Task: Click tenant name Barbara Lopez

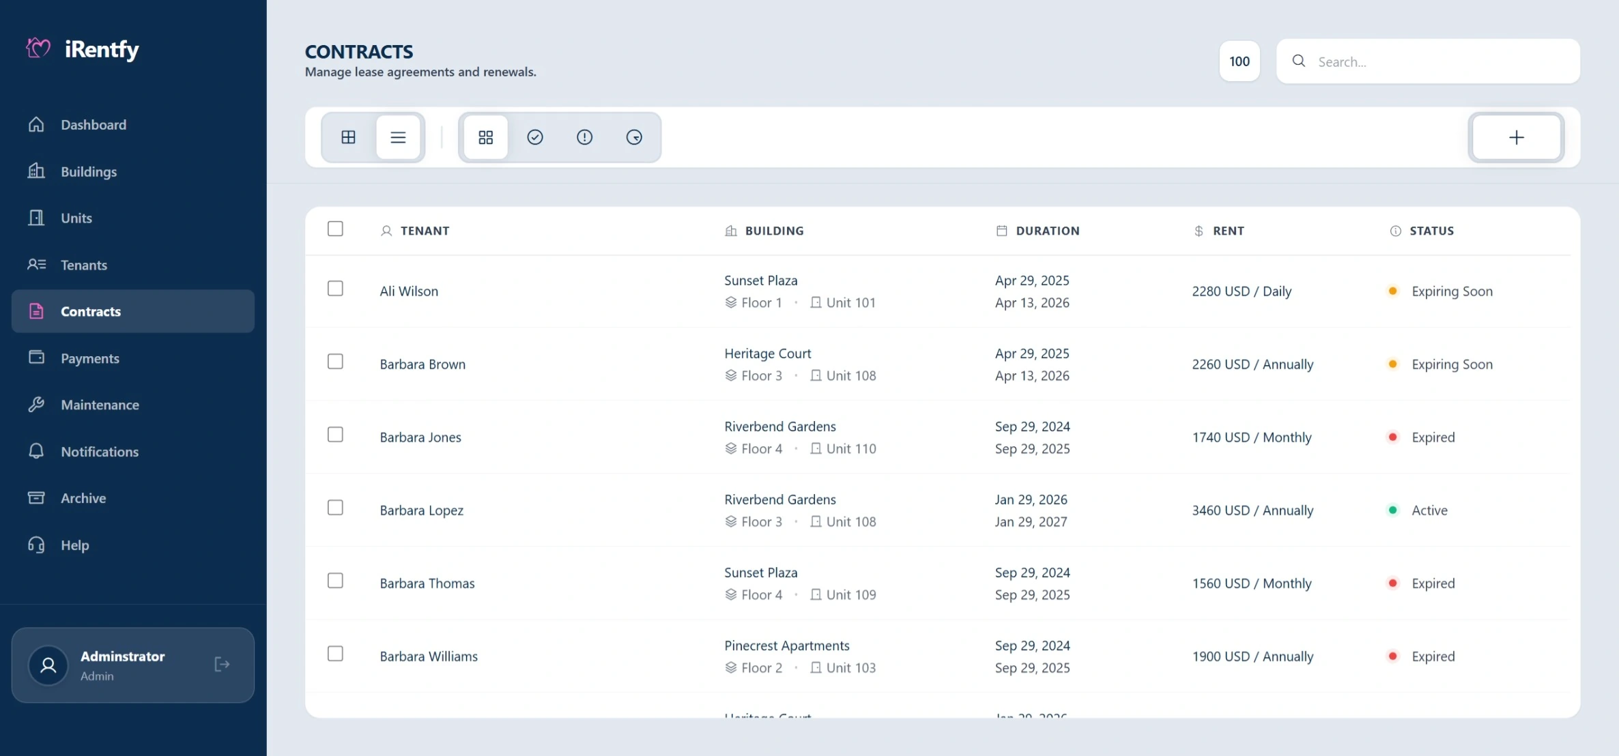Action: tap(422, 510)
